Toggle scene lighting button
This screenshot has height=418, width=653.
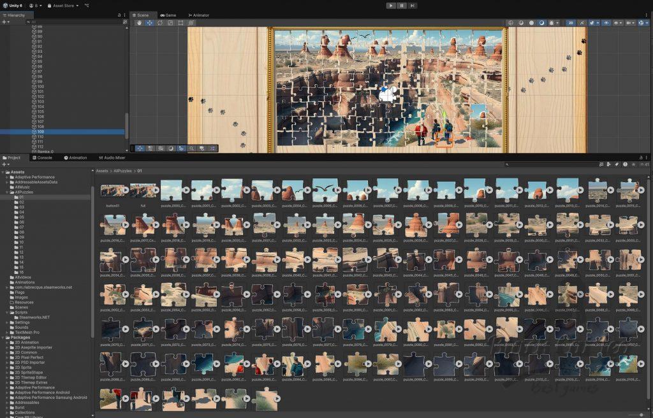point(582,23)
